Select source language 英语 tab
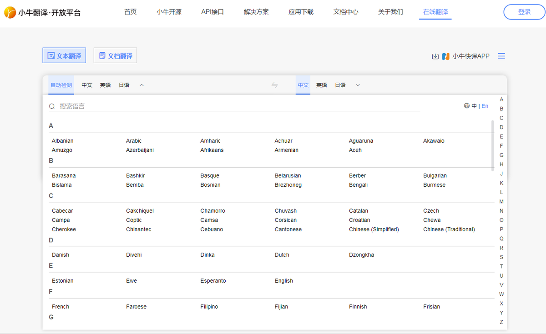Viewport: 546px width, 334px height. tap(106, 85)
